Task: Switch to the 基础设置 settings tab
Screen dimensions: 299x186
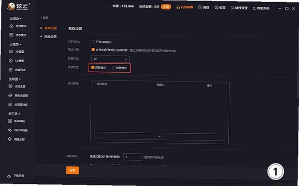Action: [x=50, y=28]
